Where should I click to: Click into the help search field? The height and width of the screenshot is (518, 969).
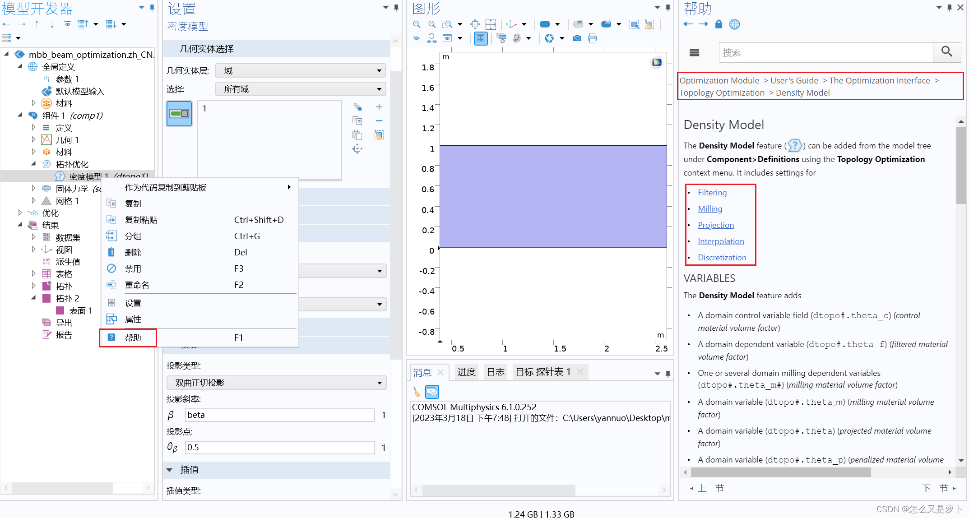click(x=826, y=52)
